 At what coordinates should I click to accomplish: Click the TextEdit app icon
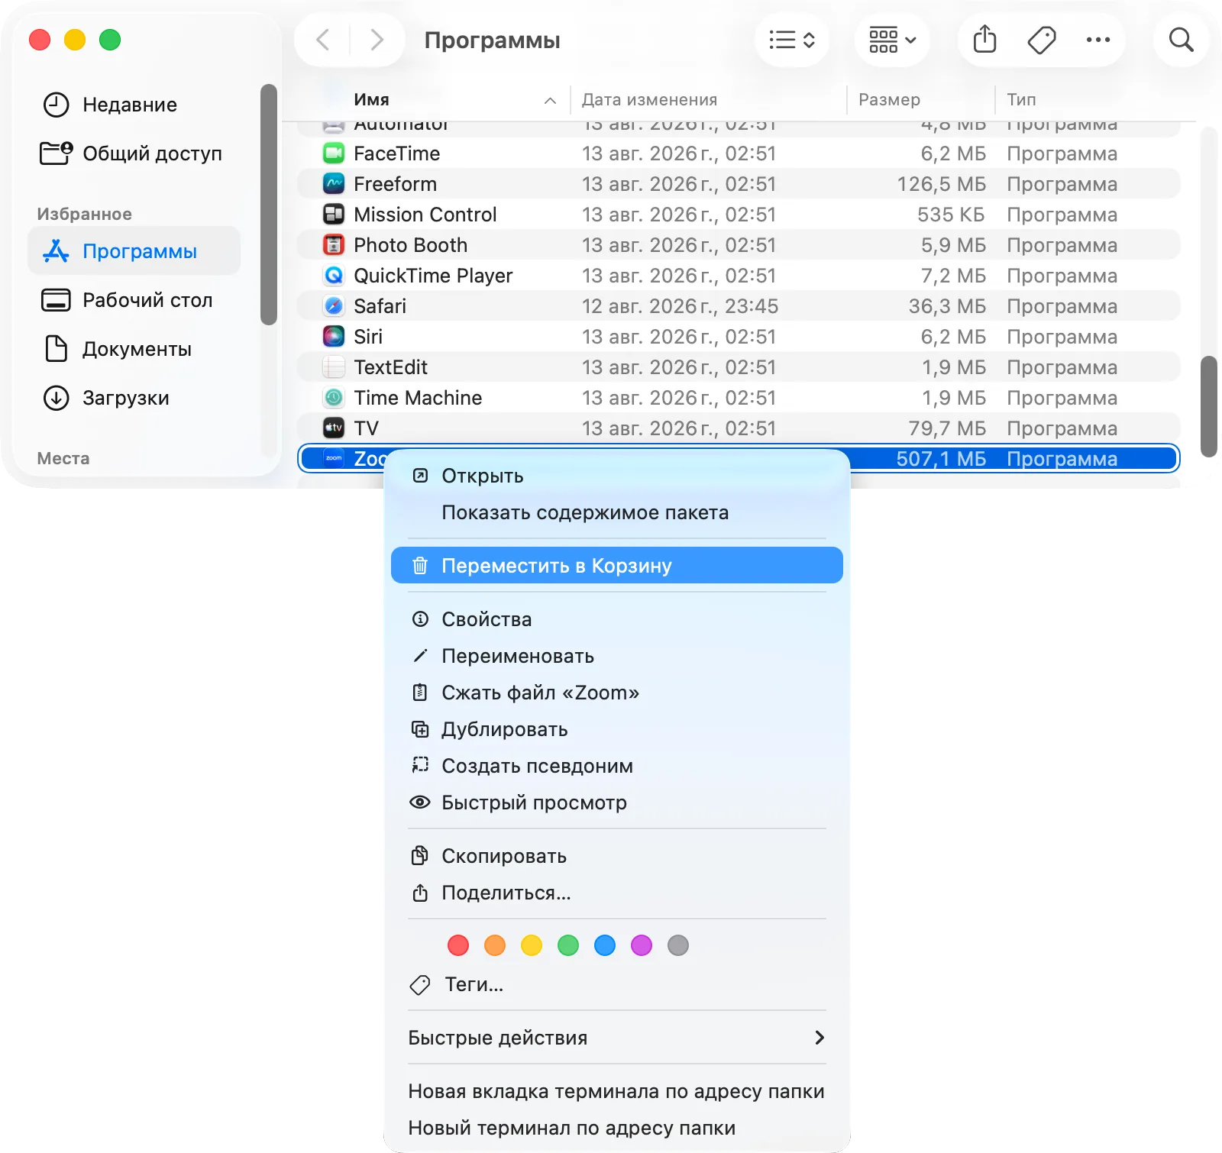(x=334, y=367)
